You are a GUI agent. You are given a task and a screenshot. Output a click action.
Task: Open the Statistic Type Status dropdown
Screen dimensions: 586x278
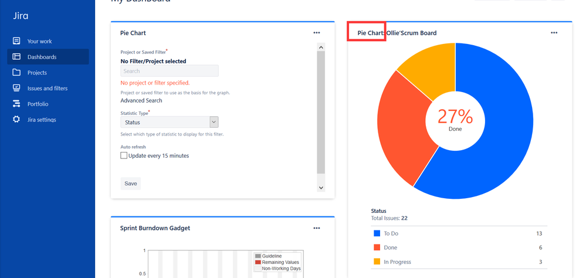click(x=170, y=122)
